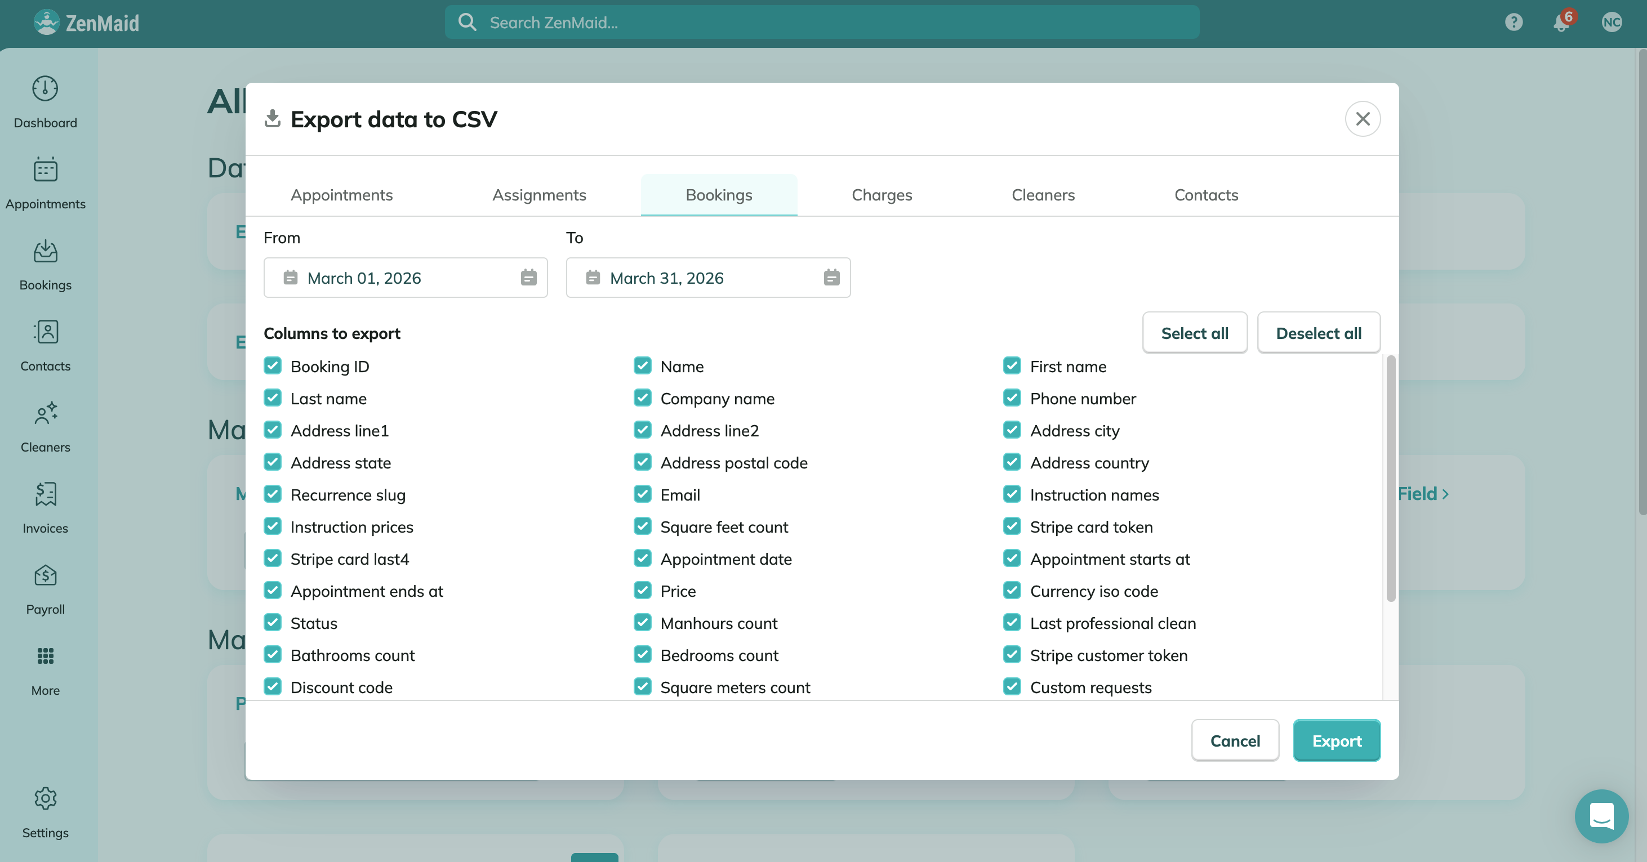The height and width of the screenshot is (862, 1647).
Task: Uncheck Square feet count column
Action: tap(642, 526)
